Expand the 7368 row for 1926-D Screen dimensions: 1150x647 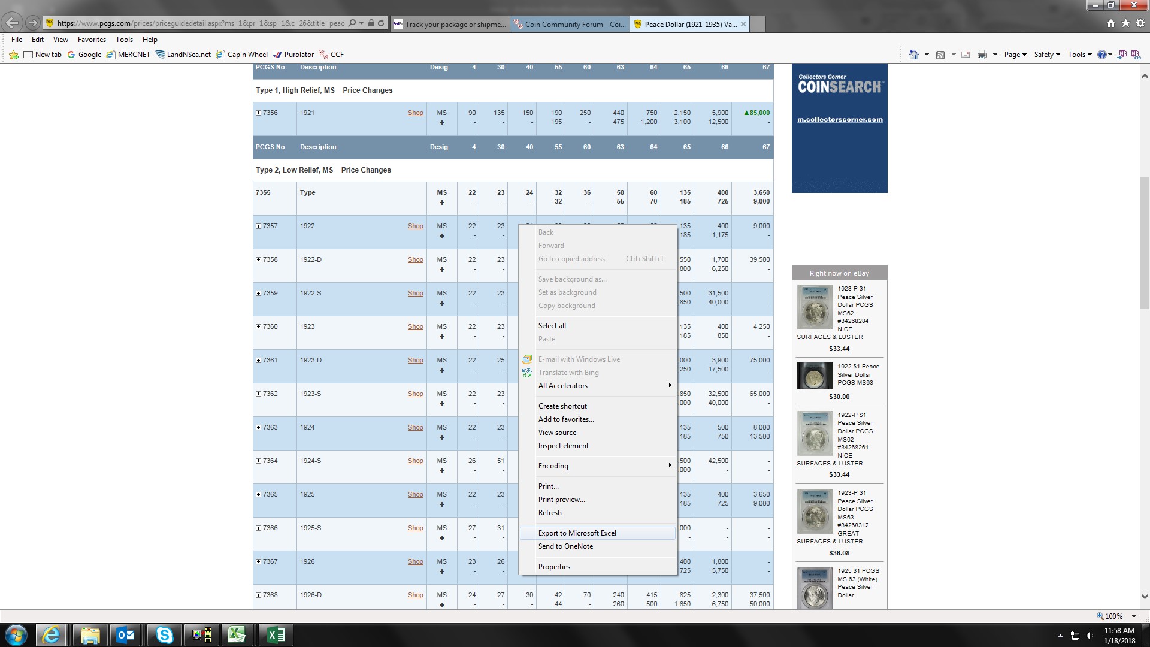click(258, 595)
